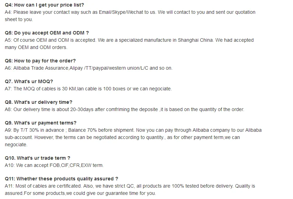Select the Q10 trade term question
The height and width of the screenshot is (199, 293).
[38, 158]
